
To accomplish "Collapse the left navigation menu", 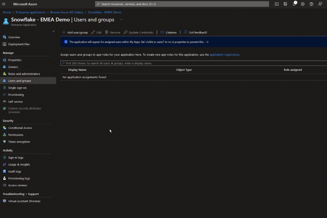I will click(53, 31).
